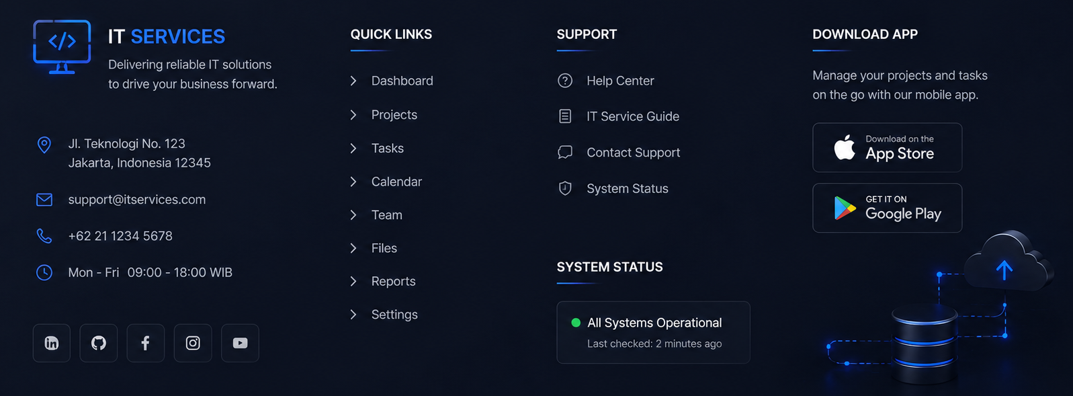Open the Help Center support link

point(620,81)
